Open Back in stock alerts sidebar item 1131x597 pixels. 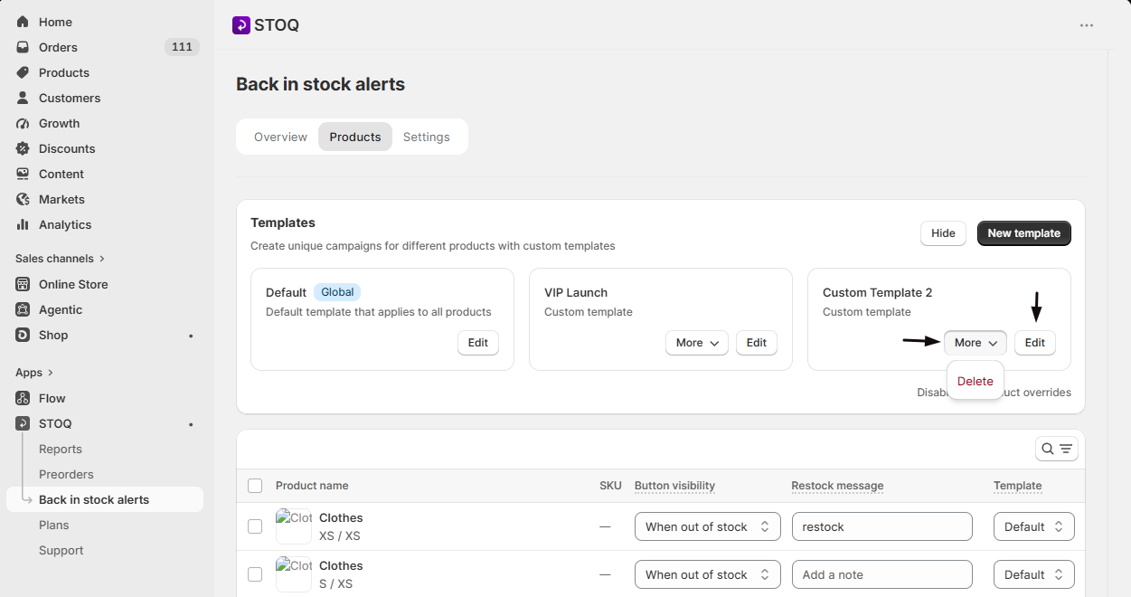(x=105, y=499)
